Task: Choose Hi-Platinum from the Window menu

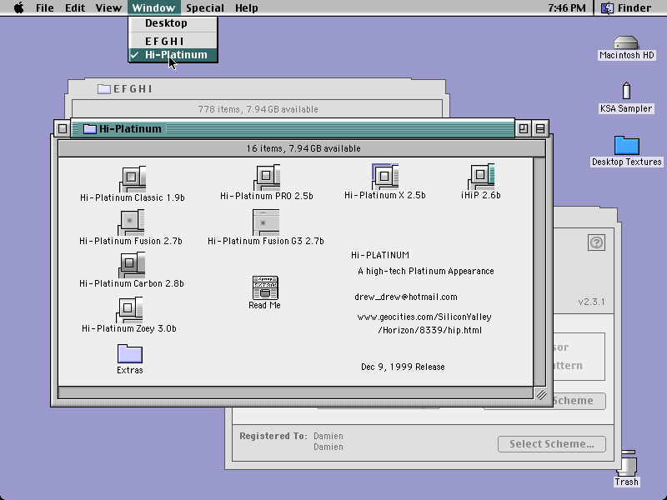Action: coord(173,55)
